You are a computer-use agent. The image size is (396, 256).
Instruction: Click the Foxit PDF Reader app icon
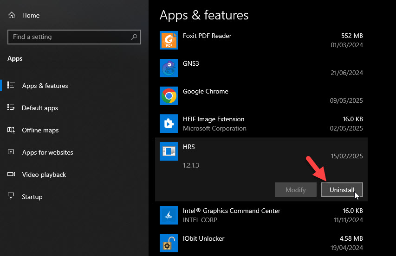pyautogui.click(x=169, y=40)
